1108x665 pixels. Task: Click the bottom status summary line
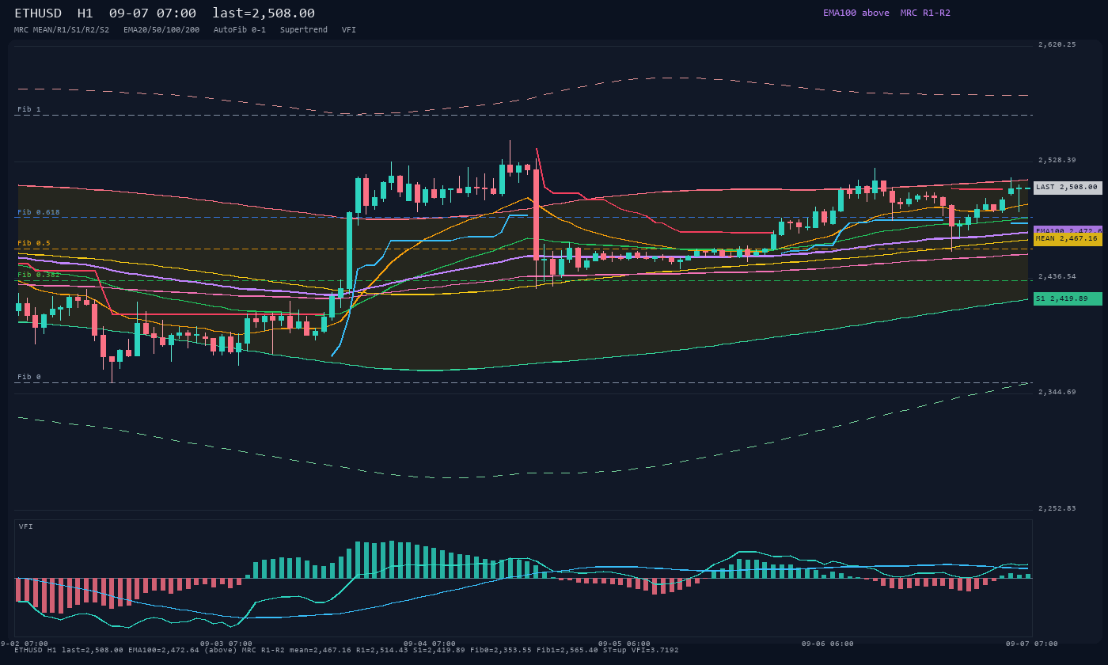[x=346, y=650]
